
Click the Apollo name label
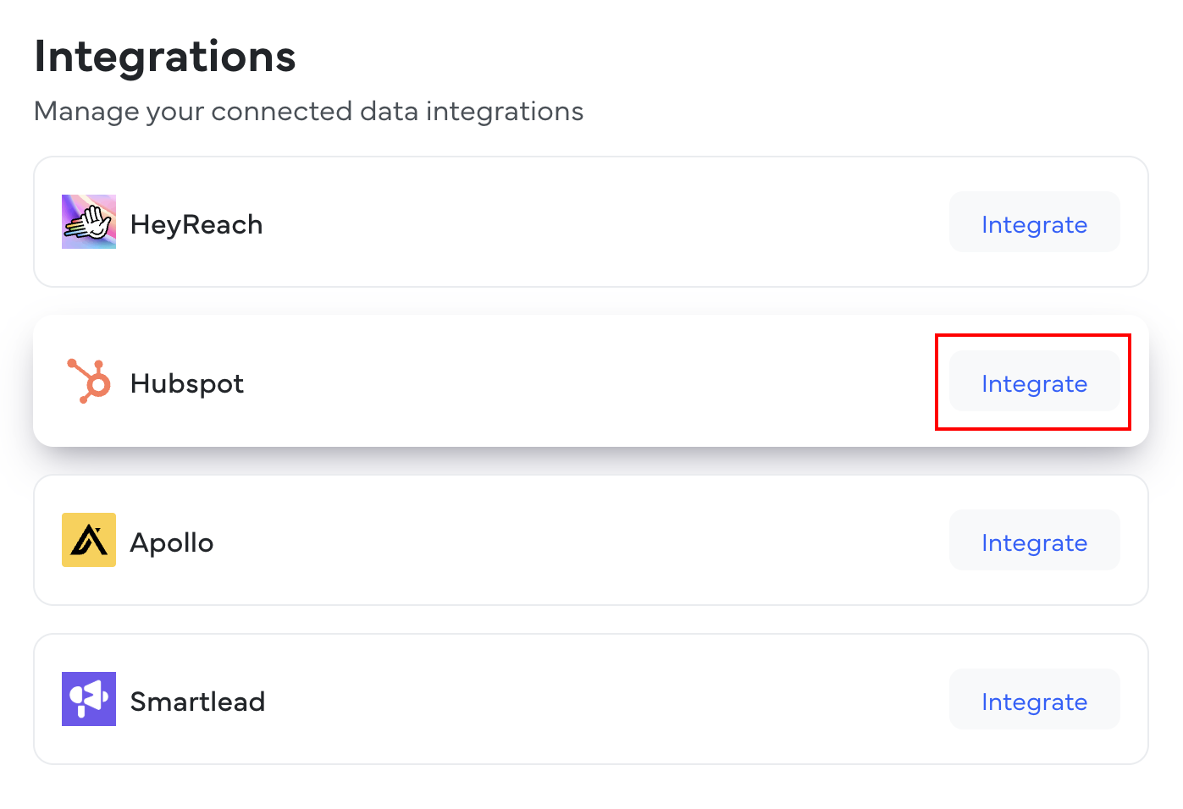[x=172, y=542]
